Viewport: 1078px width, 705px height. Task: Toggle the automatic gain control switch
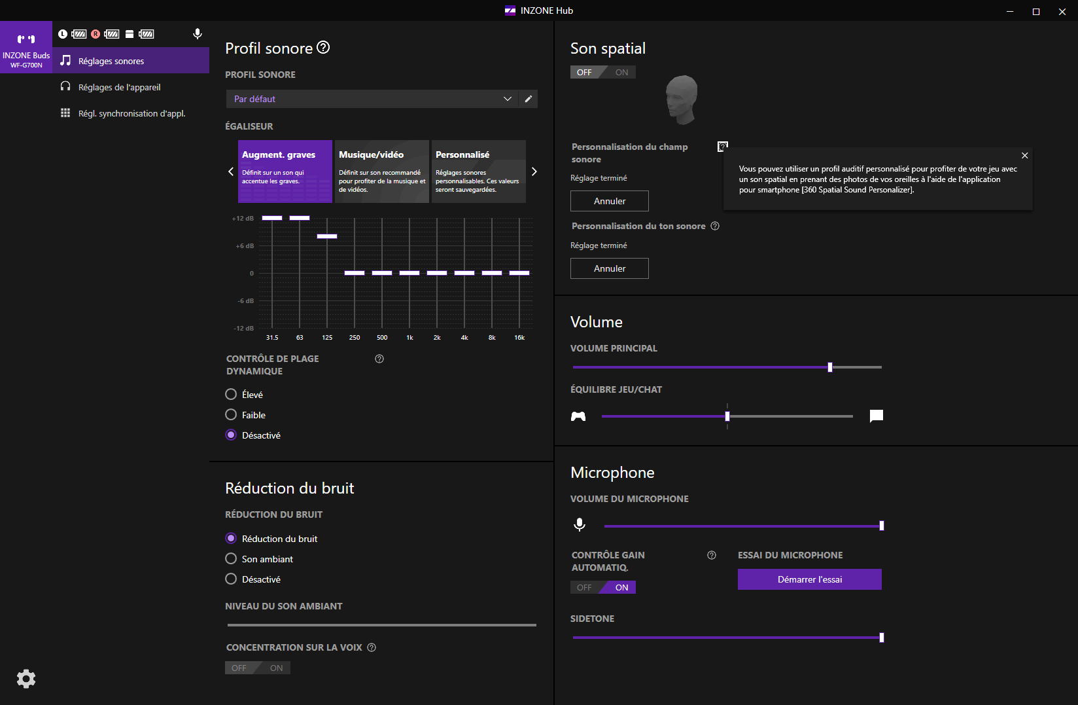pos(602,587)
